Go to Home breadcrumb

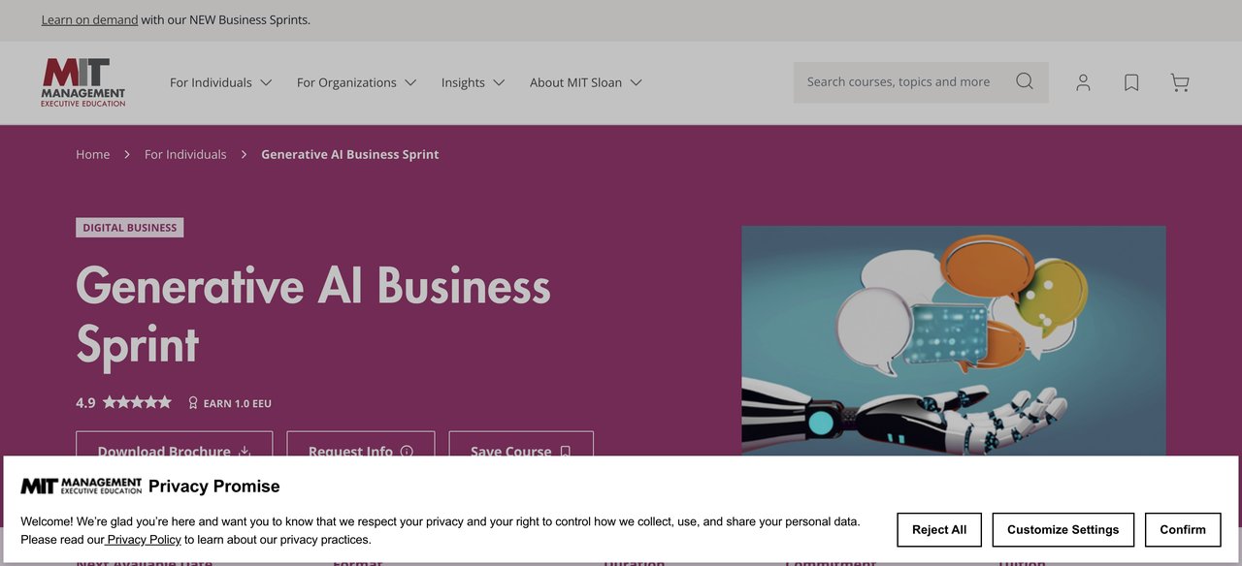point(93,154)
